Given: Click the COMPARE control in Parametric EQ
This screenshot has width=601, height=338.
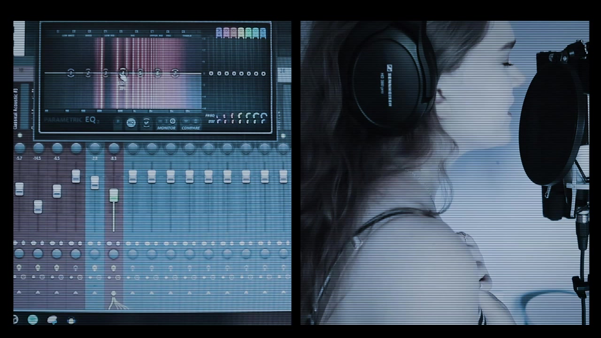Looking at the screenshot, I should [191, 124].
